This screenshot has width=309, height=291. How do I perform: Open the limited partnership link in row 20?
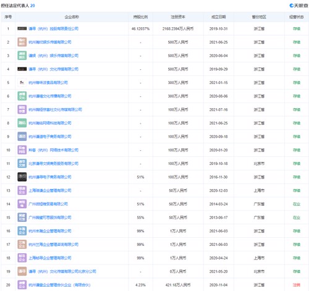59,285
